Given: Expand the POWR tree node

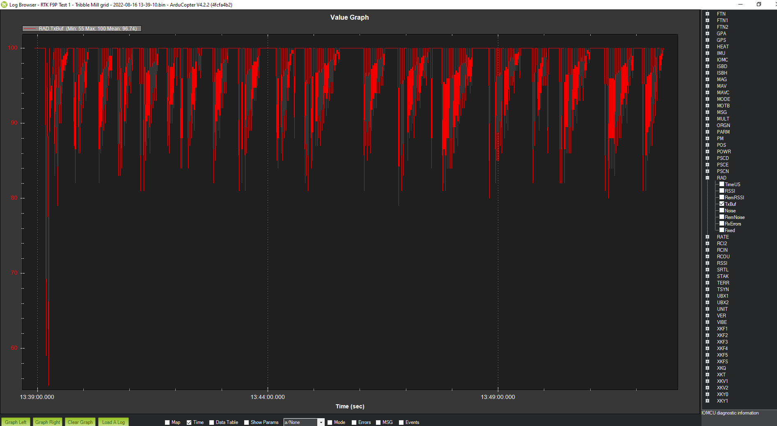Looking at the screenshot, I should (707, 151).
